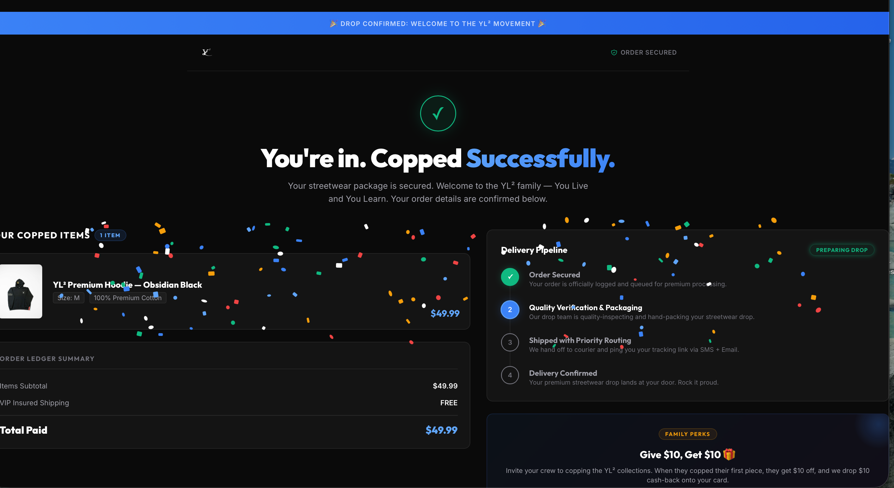Viewport: 894px width, 488px height.
Task: Click the step 3 circle in pipeline
Action: 510,342
